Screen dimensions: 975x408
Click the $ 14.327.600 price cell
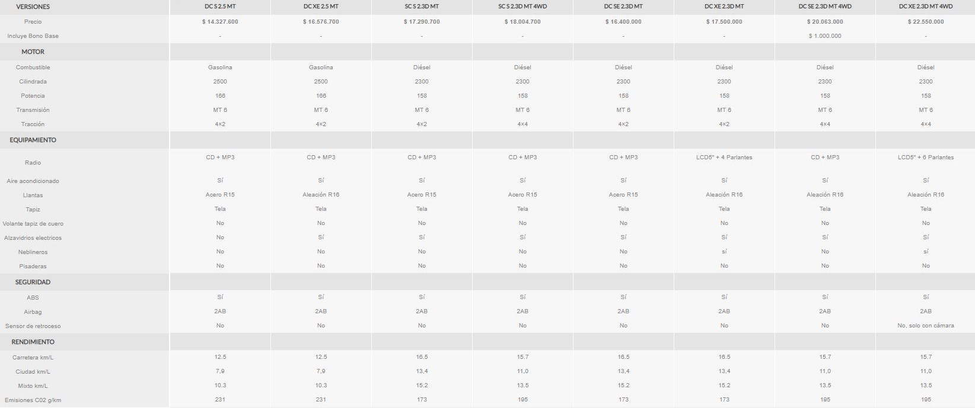(220, 21)
